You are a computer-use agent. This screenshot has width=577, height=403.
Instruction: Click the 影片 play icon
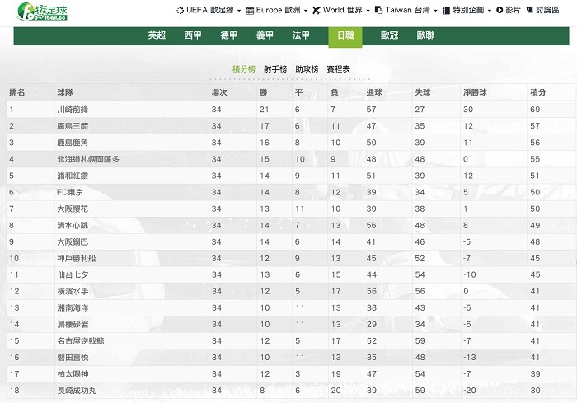click(x=500, y=10)
